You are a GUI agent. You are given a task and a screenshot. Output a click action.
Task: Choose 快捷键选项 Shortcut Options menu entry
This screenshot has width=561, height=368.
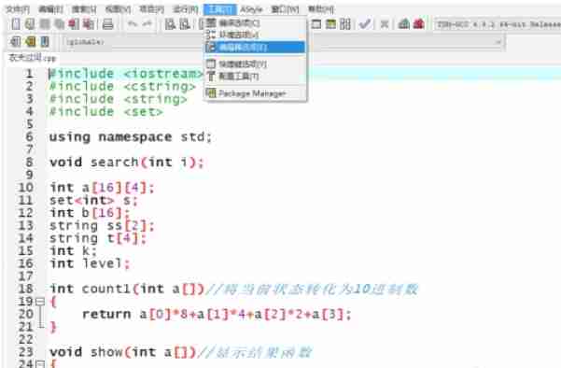pos(255,64)
